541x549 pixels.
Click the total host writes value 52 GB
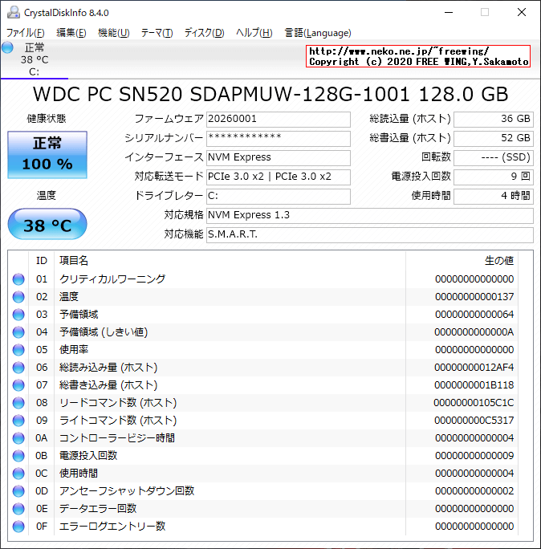(494, 138)
